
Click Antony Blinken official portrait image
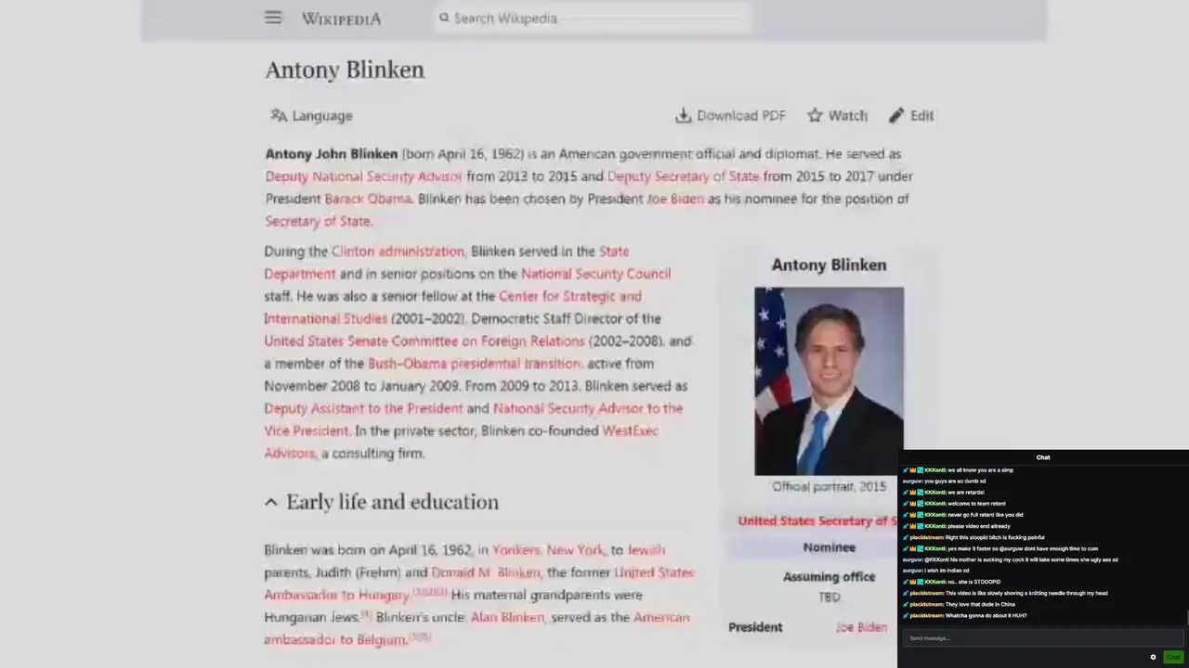(829, 381)
